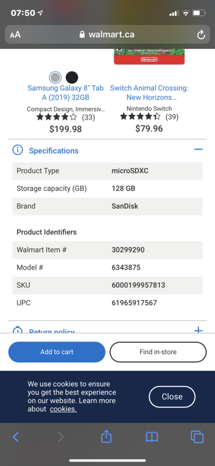
Task: Open the Safari bookmarks book icon
Action: point(152,437)
